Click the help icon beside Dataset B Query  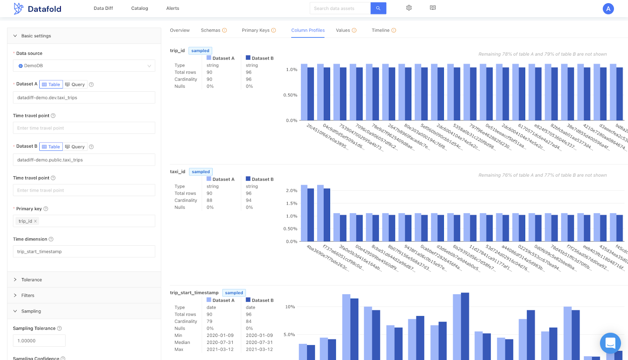[91, 147]
